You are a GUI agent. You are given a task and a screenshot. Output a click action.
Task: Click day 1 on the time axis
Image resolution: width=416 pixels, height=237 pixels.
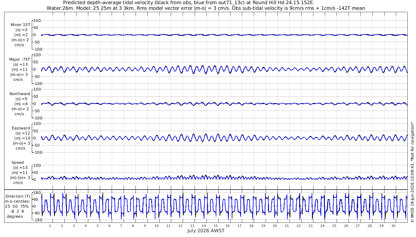[50, 226]
